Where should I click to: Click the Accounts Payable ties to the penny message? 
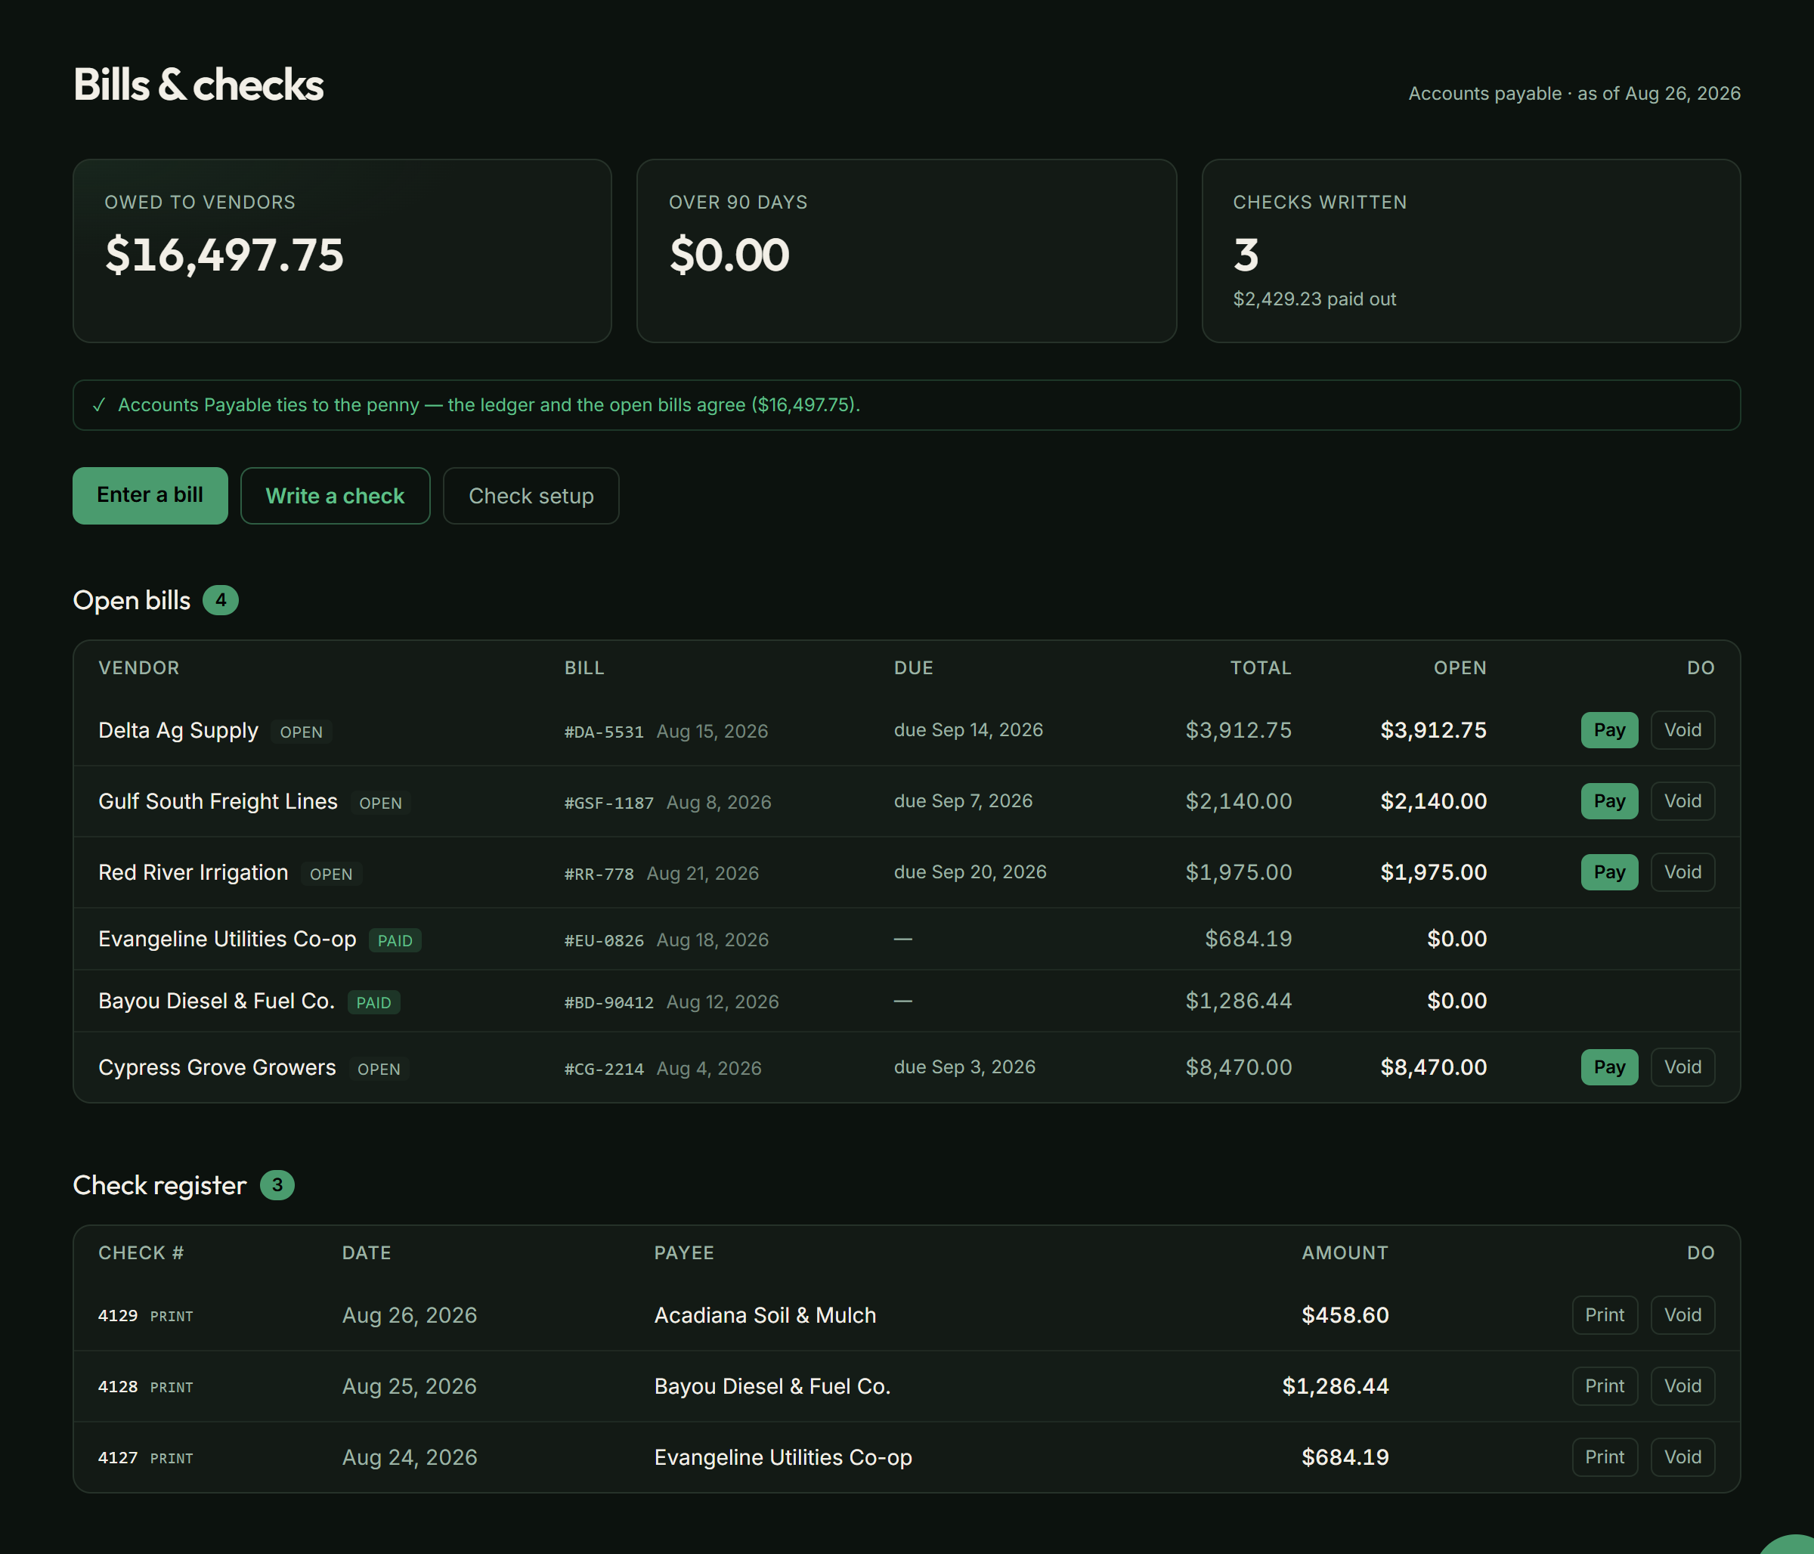488,404
